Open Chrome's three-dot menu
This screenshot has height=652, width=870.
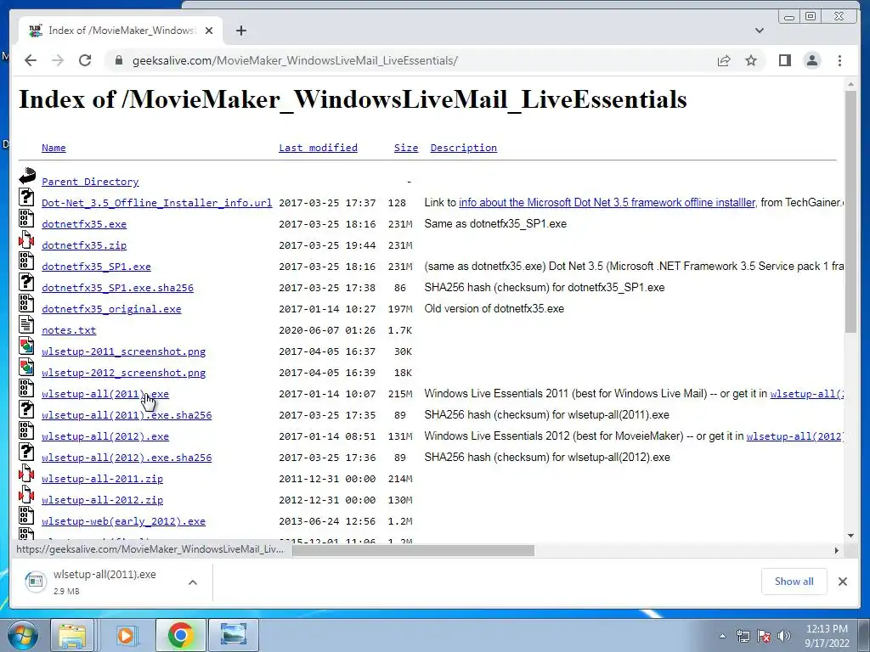point(839,60)
